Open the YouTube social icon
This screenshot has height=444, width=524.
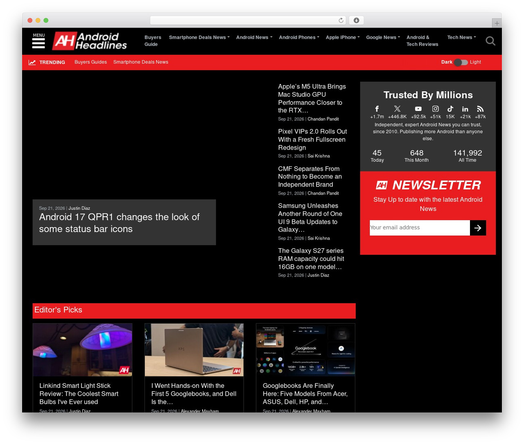click(x=418, y=109)
